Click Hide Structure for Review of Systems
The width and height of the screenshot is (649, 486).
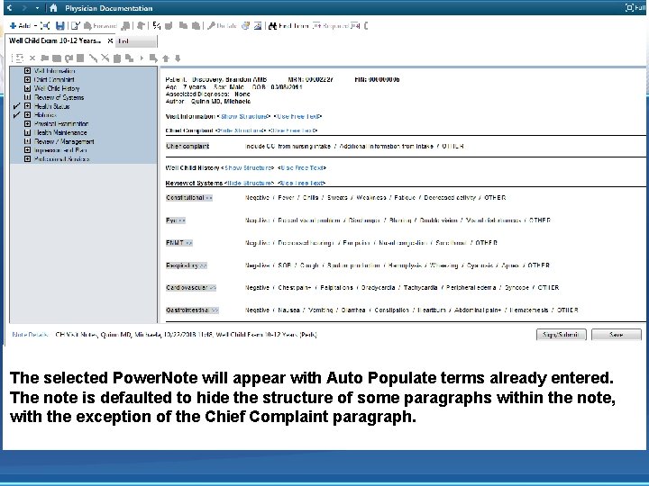click(x=249, y=183)
